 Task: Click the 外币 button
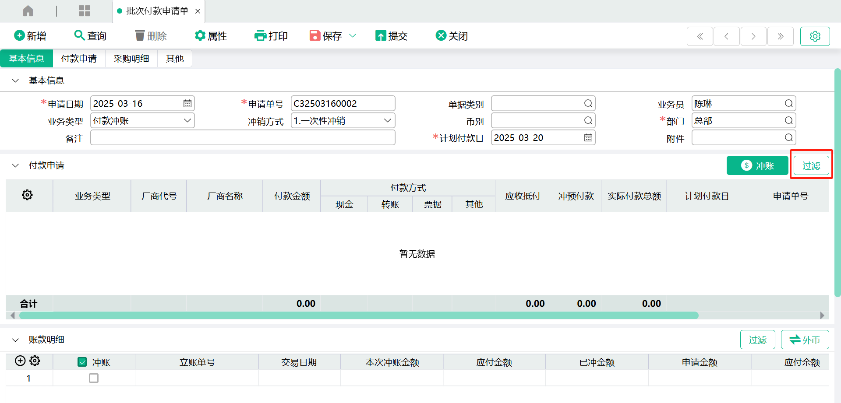pyautogui.click(x=805, y=340)
